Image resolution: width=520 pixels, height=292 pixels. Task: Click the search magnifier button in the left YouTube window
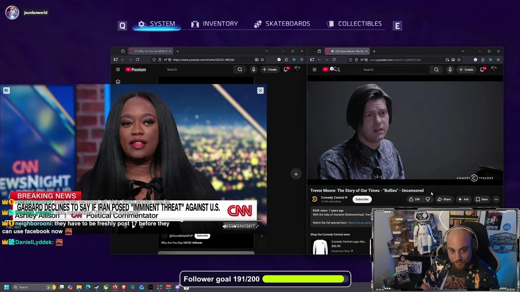(x=240, y=69)
